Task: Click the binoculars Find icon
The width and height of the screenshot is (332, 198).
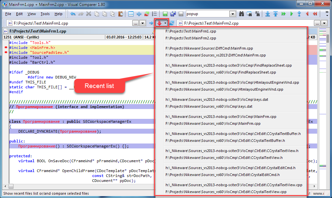Action: pyautogui.click(x=241, y=14)
